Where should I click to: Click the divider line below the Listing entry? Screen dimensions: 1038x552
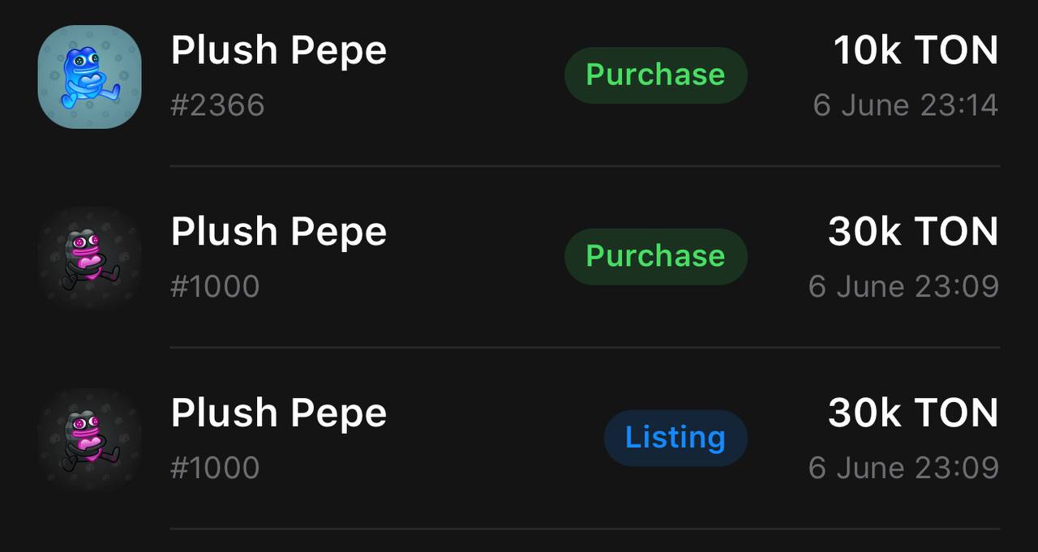pos(585,529)
